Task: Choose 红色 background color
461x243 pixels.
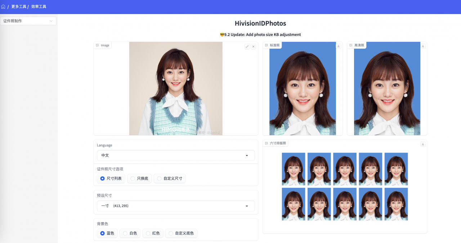Action: 153,233
